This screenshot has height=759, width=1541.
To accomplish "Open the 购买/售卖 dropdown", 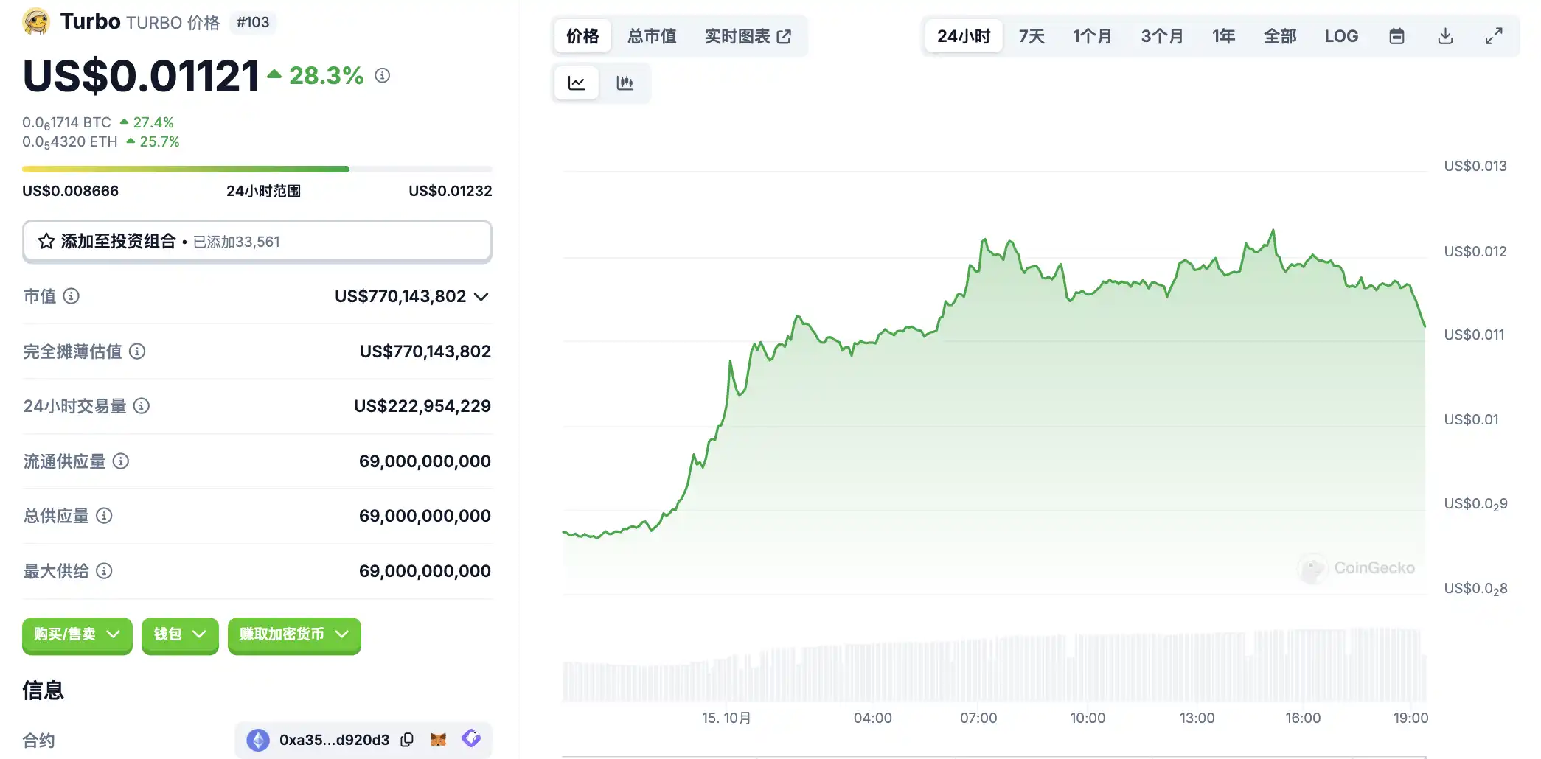I will click(77, 634).
